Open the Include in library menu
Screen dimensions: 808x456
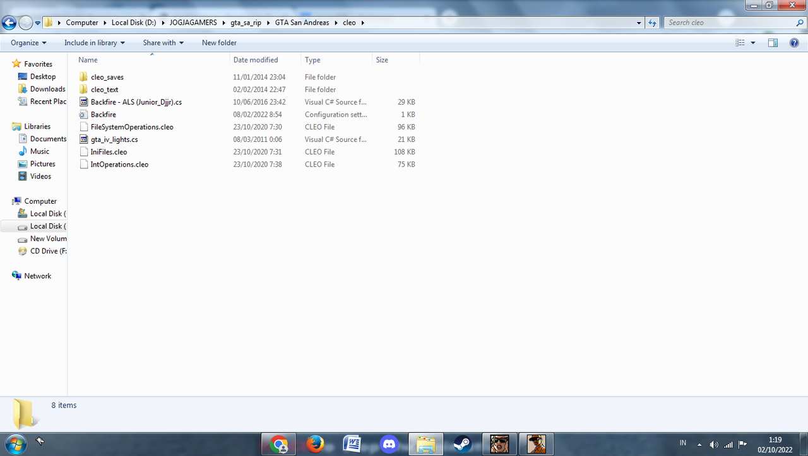point(95,43)
